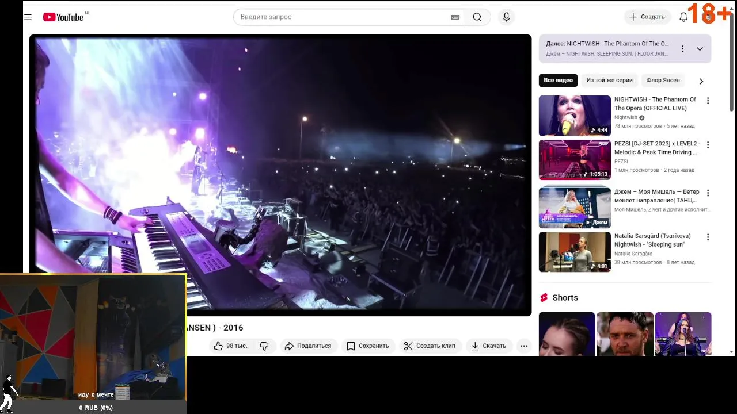Click the 78 млн просмотров view count

click(638, 126)
